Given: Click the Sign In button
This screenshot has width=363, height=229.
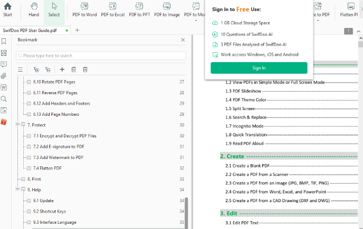Looking at the screenshot, I should [x=259, y=68].
